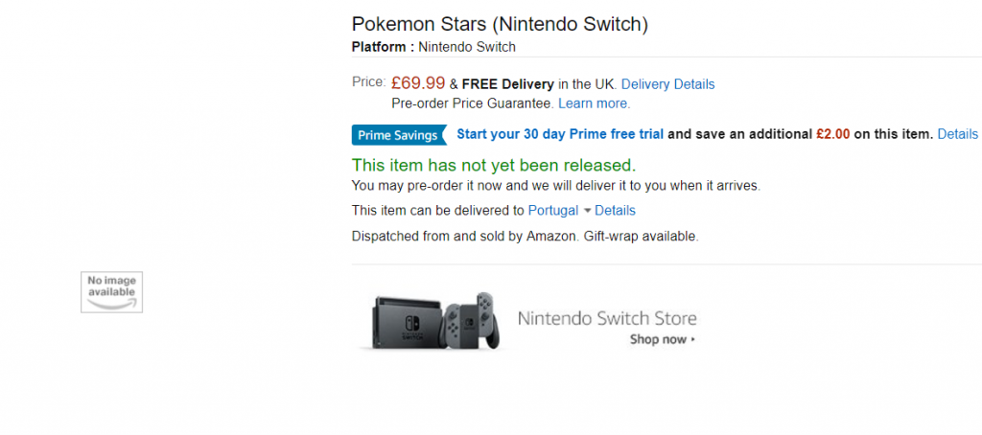Click the £69.99 price
The width and height of the screenshot is (982, 435).
[418, 83]
